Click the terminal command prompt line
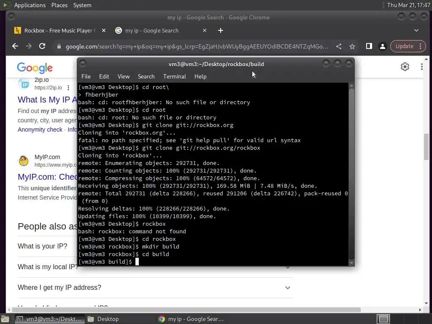Image resolution: width=432 pixels, height=324 pixels. point(213,262)
